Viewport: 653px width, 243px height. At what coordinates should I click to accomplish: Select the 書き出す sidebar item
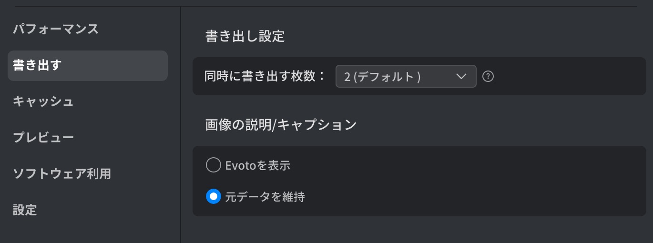click(88, 66)
